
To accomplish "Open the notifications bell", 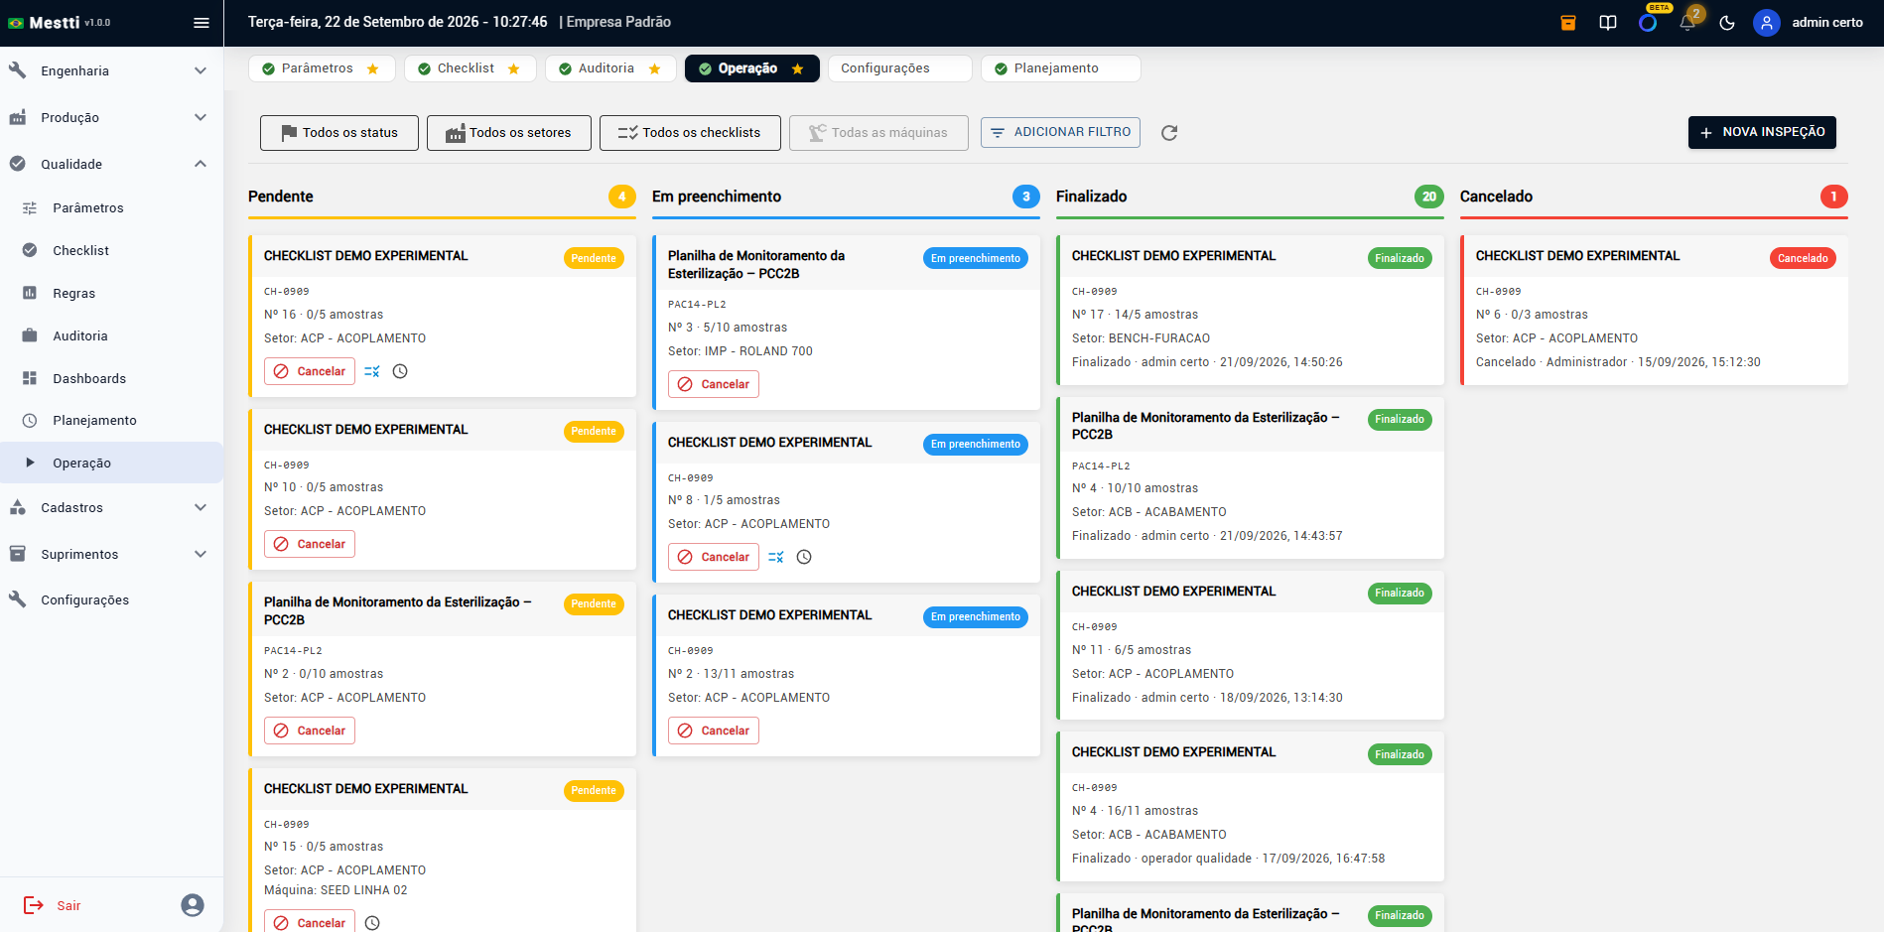I will pos(1687,23).
